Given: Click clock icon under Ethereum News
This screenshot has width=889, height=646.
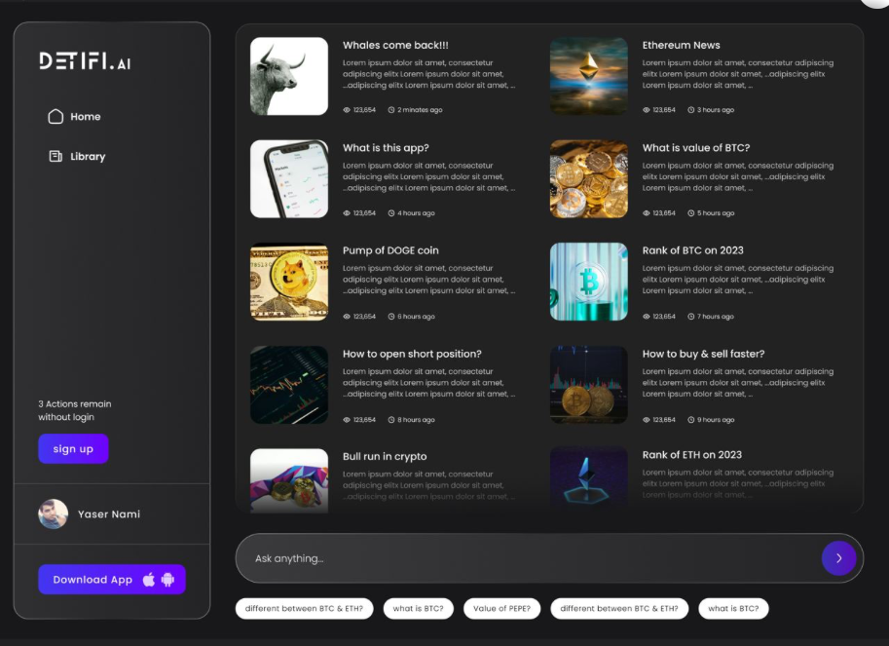Looking at the screenshot, I should (x=691, y=110).
